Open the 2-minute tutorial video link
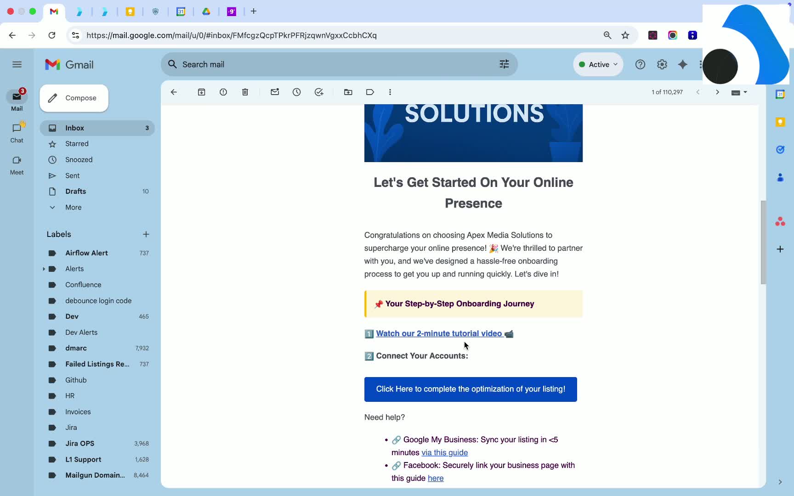Viewport: 794px width, 496px height. coord(439,333)
